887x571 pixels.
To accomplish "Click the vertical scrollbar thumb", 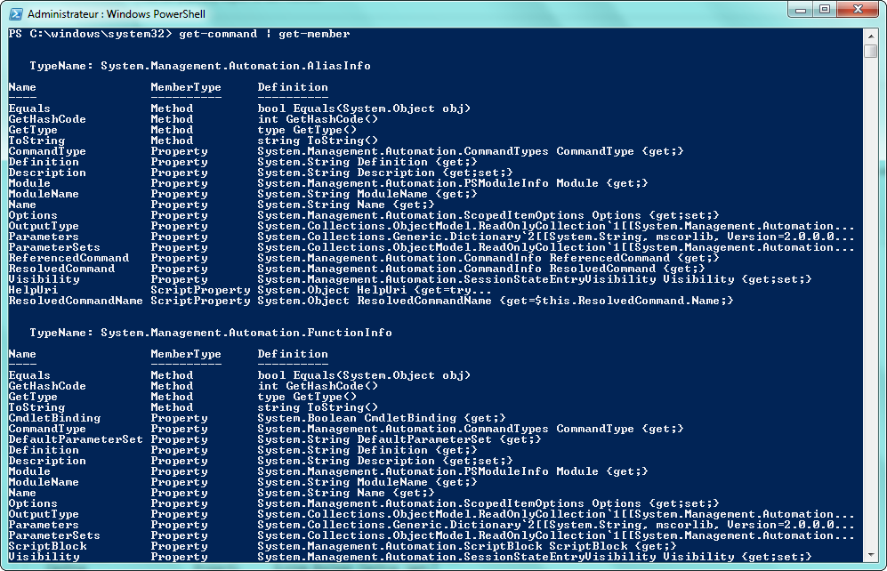I will point(871,51).
